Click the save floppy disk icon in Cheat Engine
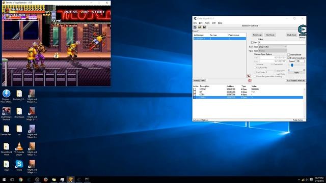Viewport: 326px width, 183px height. [204, 27]
